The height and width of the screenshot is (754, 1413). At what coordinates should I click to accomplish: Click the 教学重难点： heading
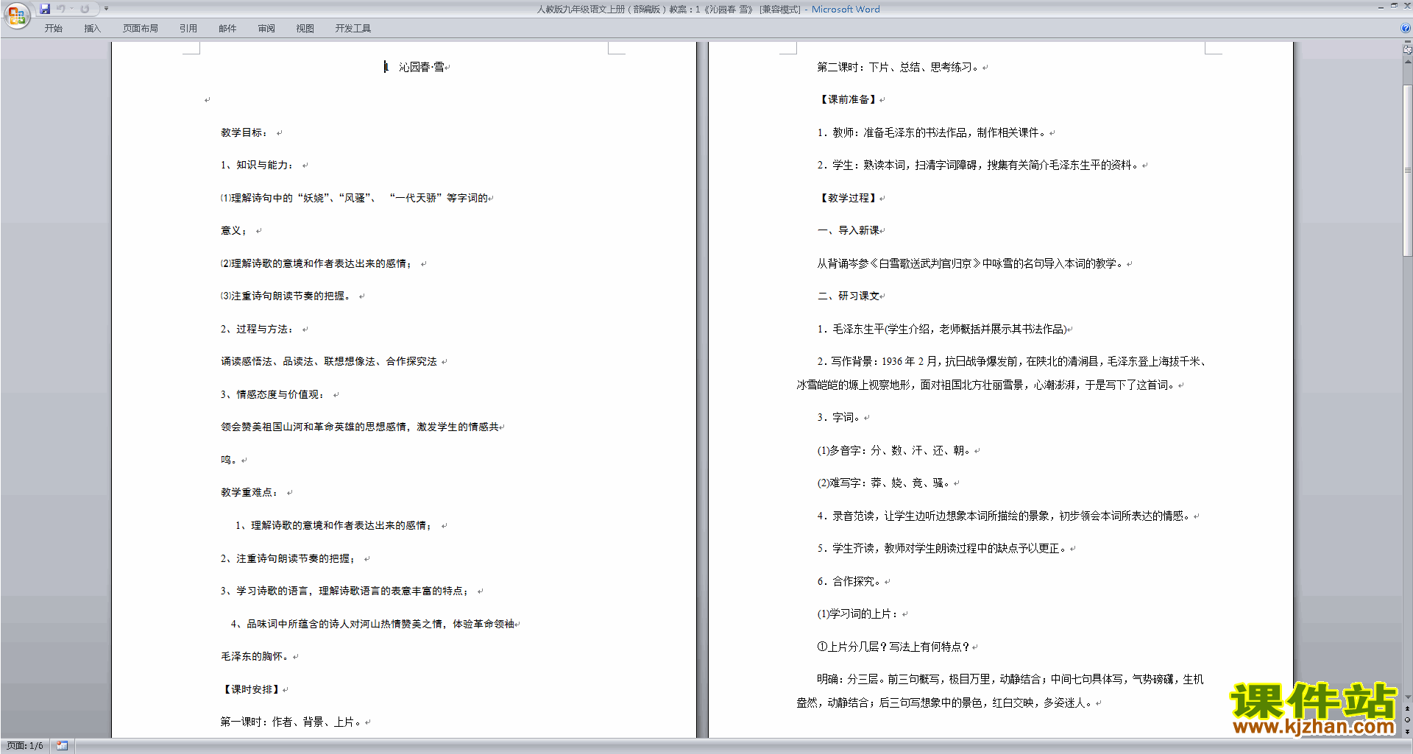click(x=250, y=493)
